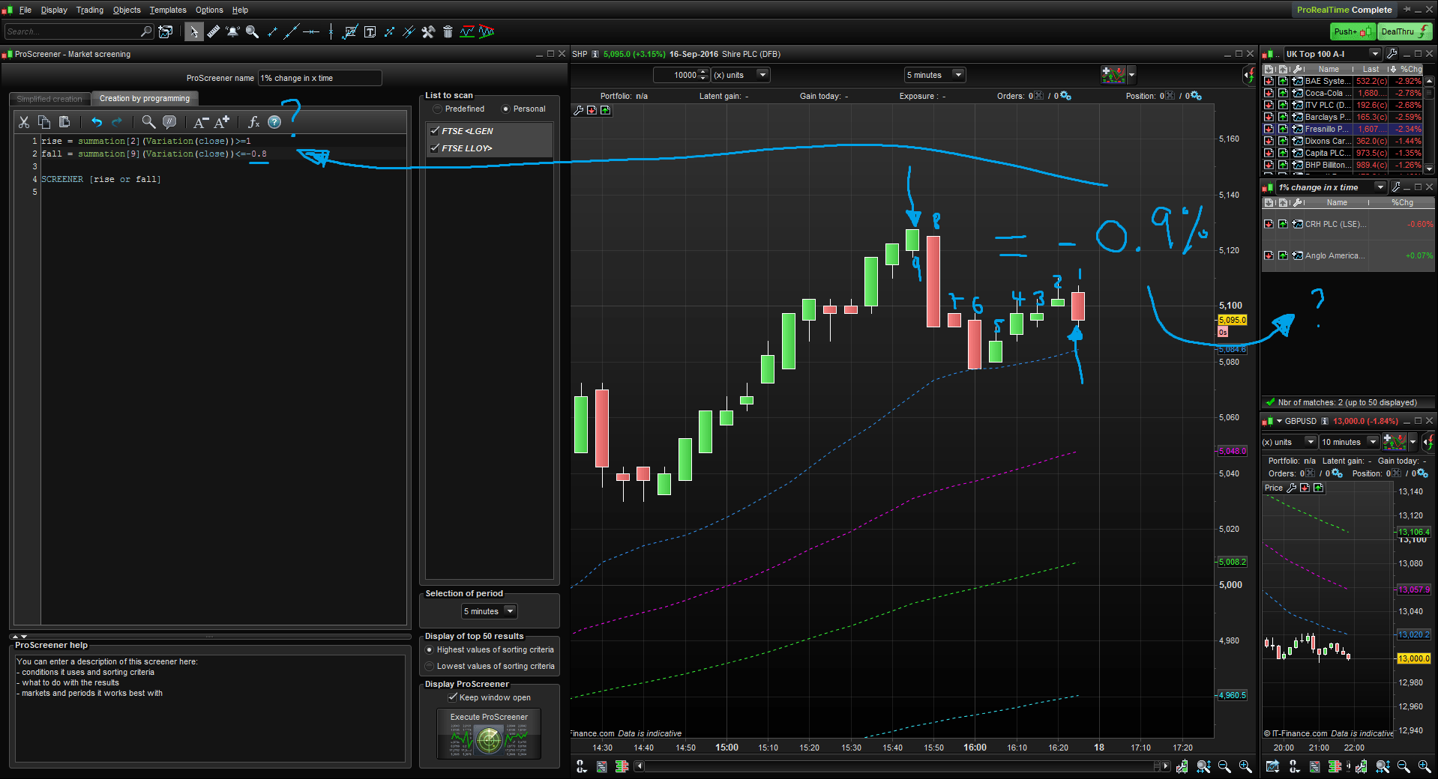Viewport: 1438px width, 779px height.
Task: Open SHP chart units dropdown
Action: pyautogui.click(x=740, y=75)
